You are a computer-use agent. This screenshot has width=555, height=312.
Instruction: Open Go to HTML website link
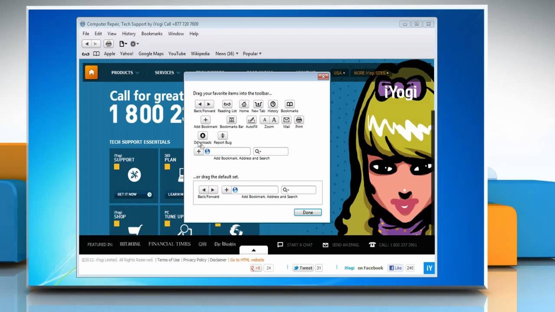tap(247, 260)
